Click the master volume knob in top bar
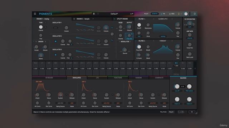229x128 pixels. pos(186,14)
